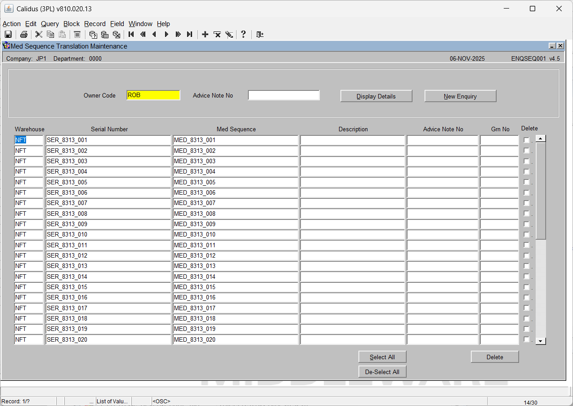Click into the Advice Note No search field
This screenshot has width=573, height=406.
(x=283, y=95)
